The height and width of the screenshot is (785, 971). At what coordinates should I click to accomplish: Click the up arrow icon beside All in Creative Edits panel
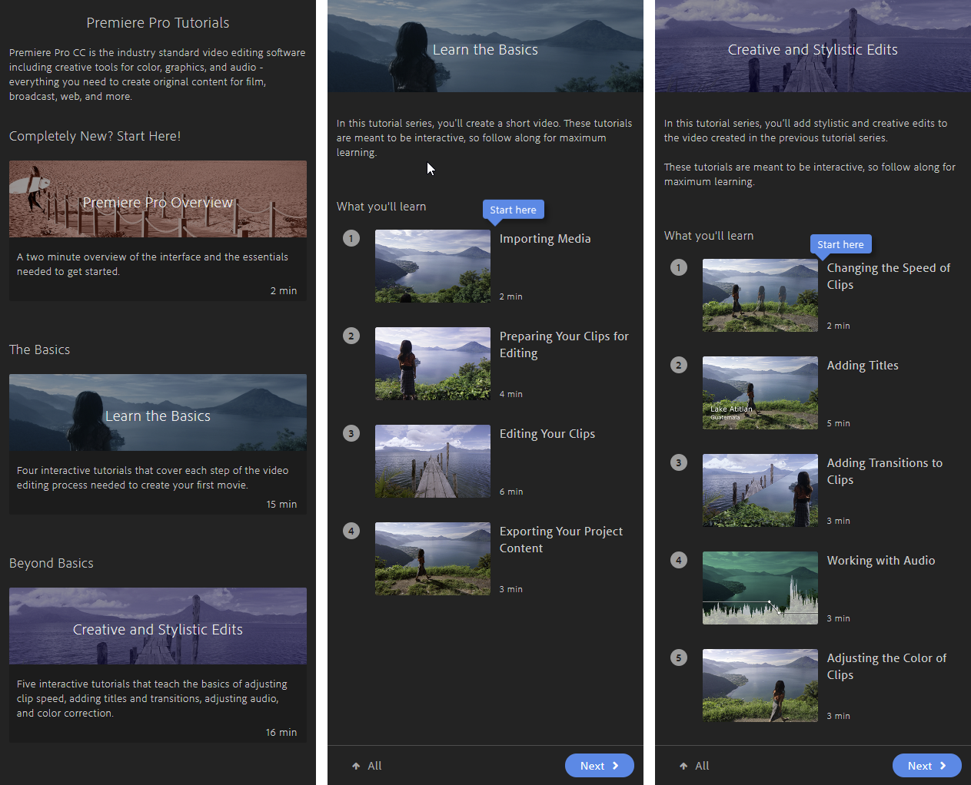click(x=683, y=766)
